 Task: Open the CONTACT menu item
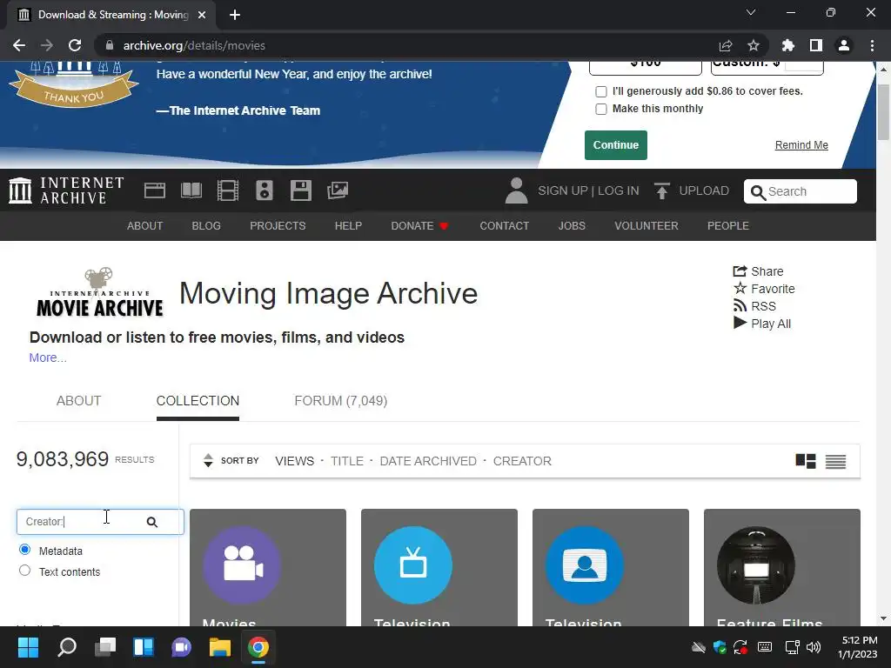coord(504,225)
